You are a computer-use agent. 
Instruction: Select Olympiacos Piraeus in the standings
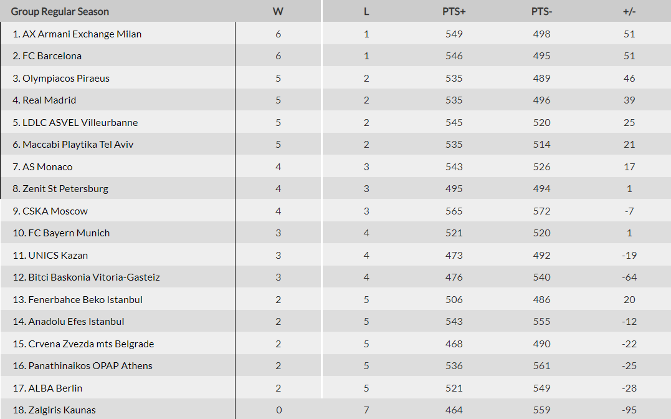coord(65,78)
